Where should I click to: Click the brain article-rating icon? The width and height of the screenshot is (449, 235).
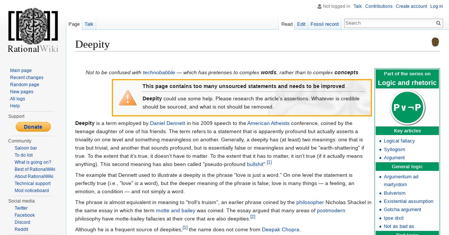click(x=435, y=42)
